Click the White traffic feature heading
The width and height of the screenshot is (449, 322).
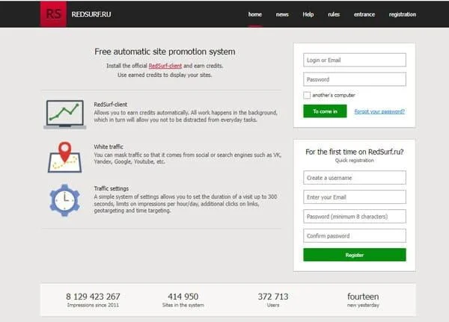[x=109, y=146]
